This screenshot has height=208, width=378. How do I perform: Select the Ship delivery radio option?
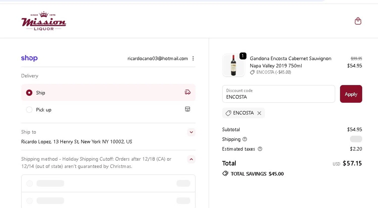(x=29, y=93)
